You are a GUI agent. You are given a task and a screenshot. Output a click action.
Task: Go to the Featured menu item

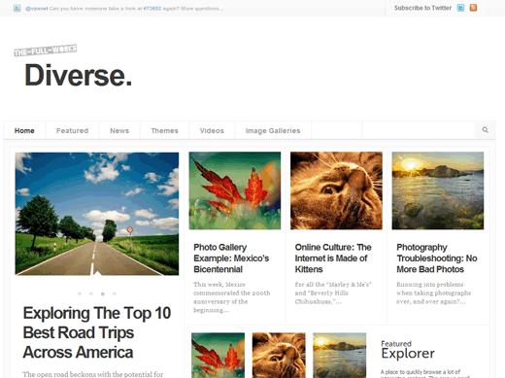[x=72, y=131]
